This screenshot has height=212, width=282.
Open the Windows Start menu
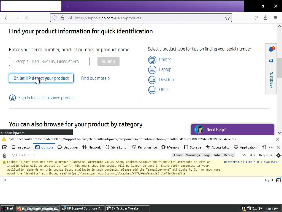[x=7, y=208]
